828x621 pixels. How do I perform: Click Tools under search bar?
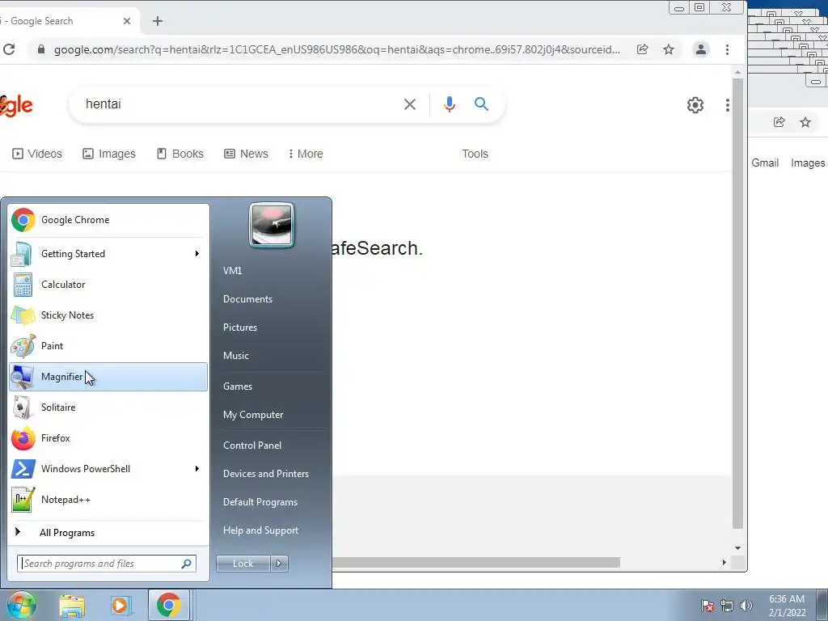(x=475, y=154)
